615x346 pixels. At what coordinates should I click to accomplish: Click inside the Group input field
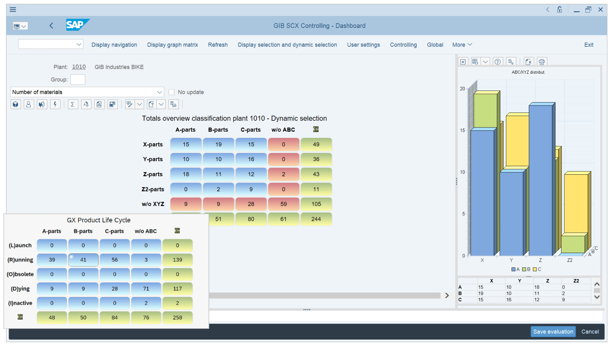78,79
